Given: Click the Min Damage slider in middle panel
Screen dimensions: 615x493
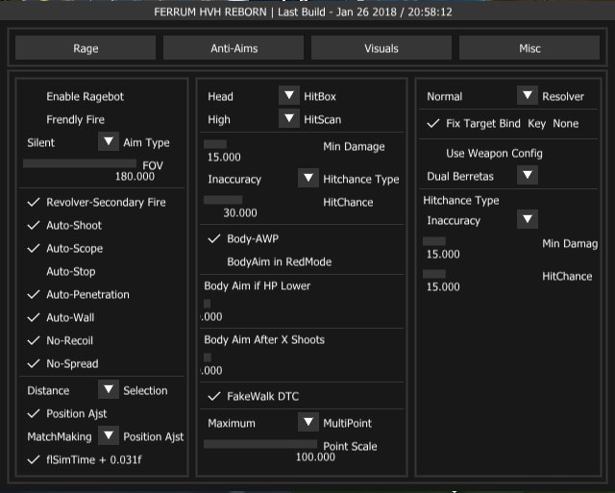Looking at the screenshot, I should [x=215, y=144].
